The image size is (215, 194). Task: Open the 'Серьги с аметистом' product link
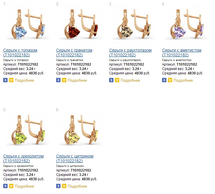(182, 53)
